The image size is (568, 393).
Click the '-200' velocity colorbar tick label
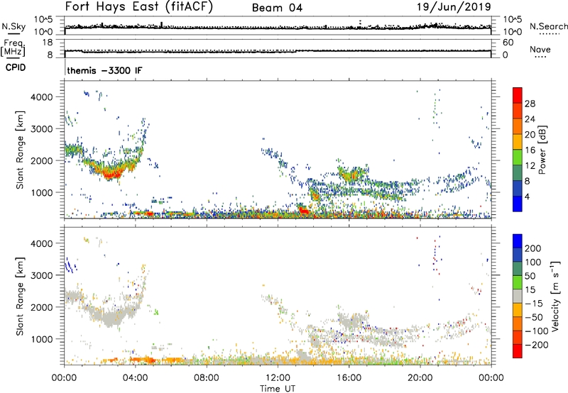coord(537,345)
